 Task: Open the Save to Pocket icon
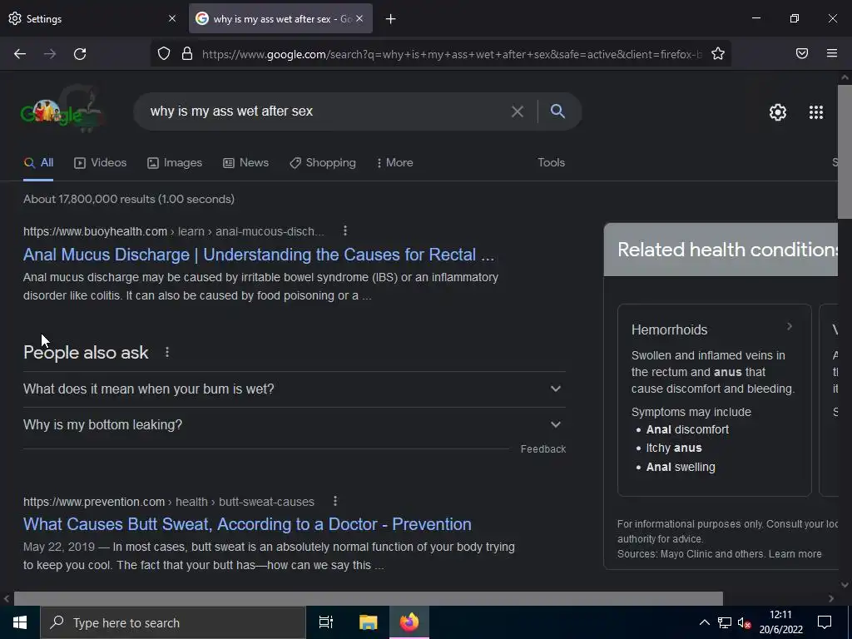point(802,53)
